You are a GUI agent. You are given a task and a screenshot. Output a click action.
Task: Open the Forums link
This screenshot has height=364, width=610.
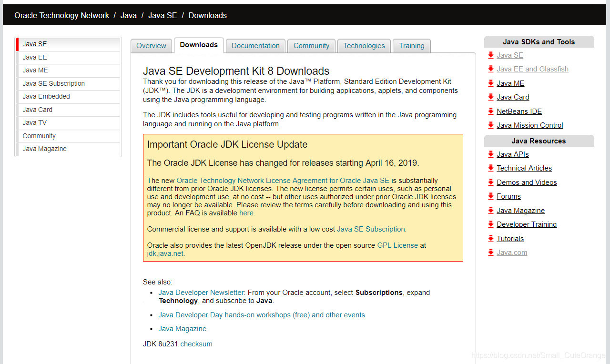pos(508,196)
